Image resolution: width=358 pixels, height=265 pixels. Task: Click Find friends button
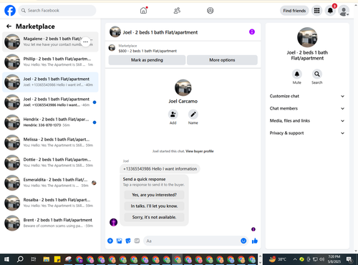point(294,11)
